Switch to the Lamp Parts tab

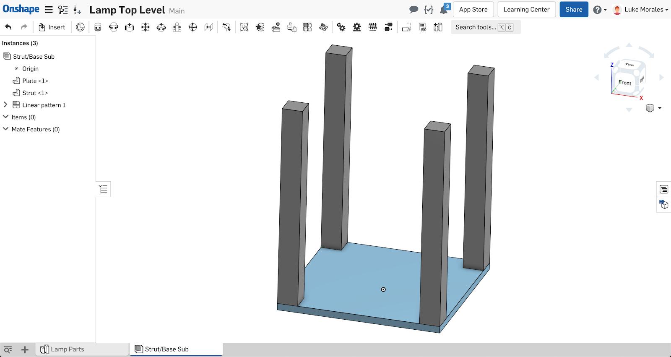(67, 349)
